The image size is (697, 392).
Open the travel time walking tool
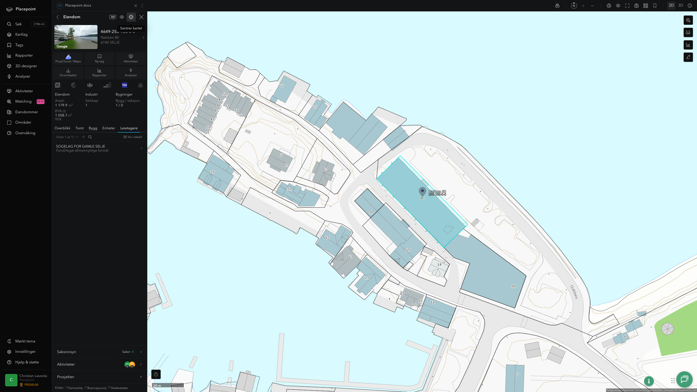coord(688,57)
